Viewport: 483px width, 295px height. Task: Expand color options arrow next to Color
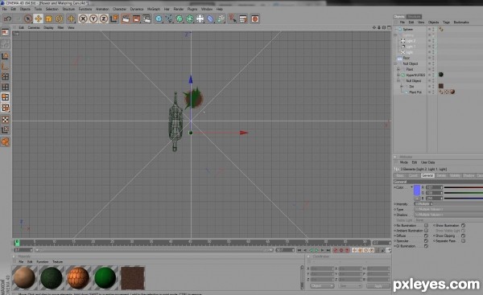pos(411,187)
